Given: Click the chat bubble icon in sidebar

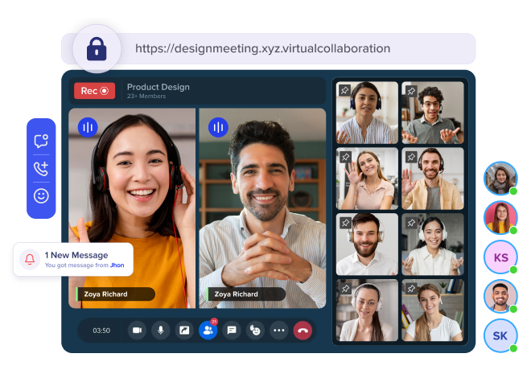Looking at the screenshot, I should tap(41, 142).
